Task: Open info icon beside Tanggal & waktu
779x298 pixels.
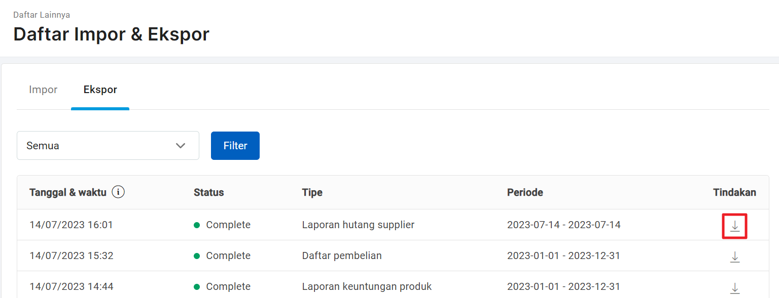Action: [118, 192]
